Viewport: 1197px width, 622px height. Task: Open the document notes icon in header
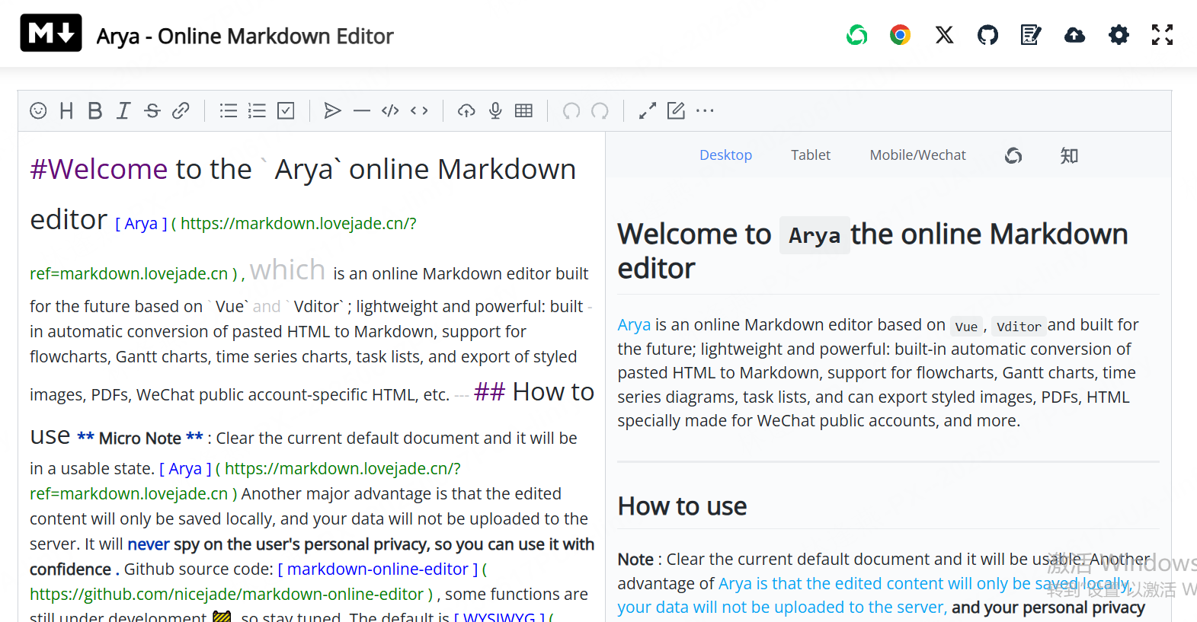[1031, 35]
